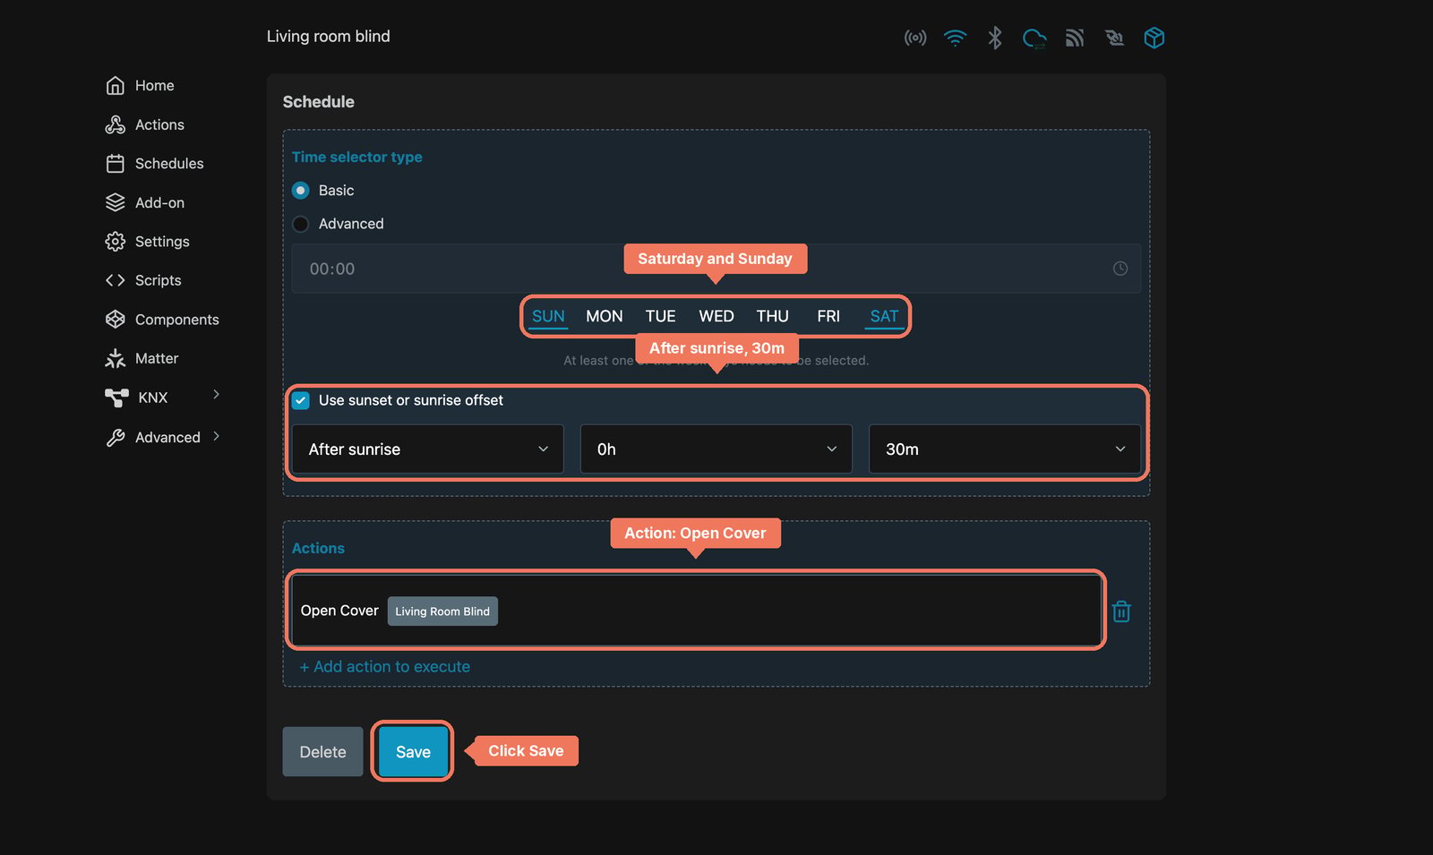Toggle SAT weekday selection
The image size is (1433, 855).
point(884,316)
